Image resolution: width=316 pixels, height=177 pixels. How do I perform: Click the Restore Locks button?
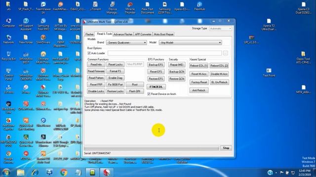coord(116,91)
